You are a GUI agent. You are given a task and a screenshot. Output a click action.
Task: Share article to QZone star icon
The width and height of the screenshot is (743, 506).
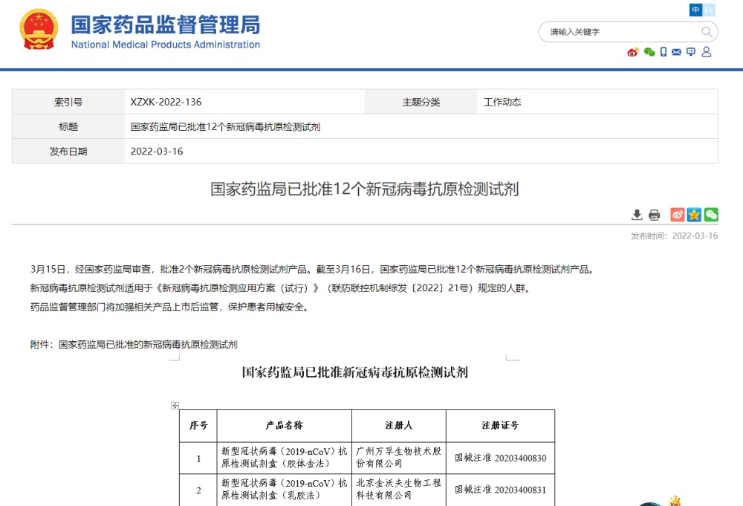694,215
